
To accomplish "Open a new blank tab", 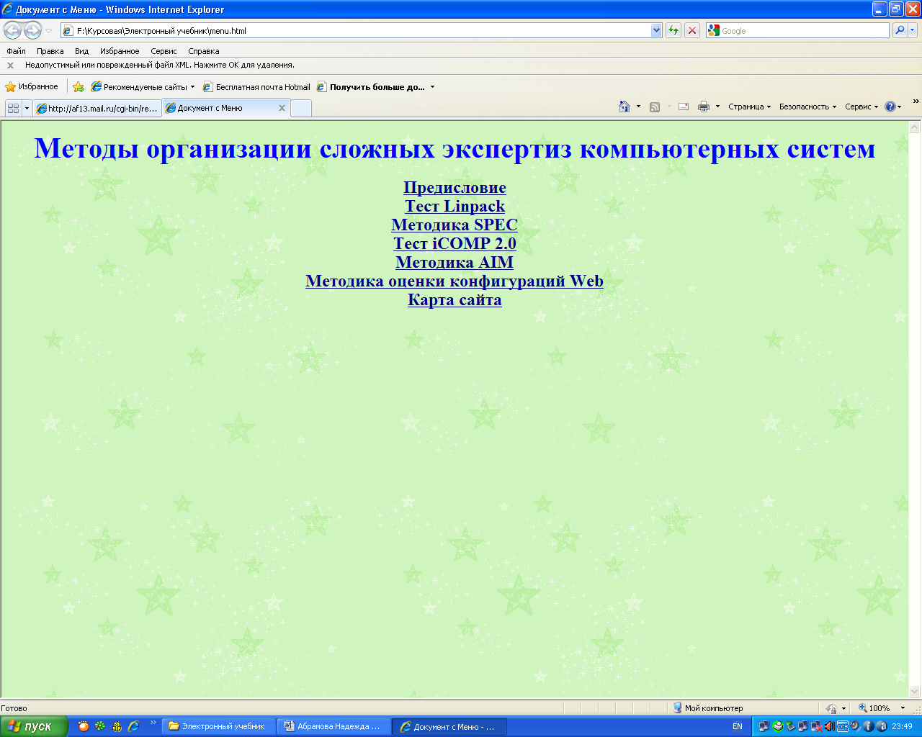I will [x=301, y=109].
